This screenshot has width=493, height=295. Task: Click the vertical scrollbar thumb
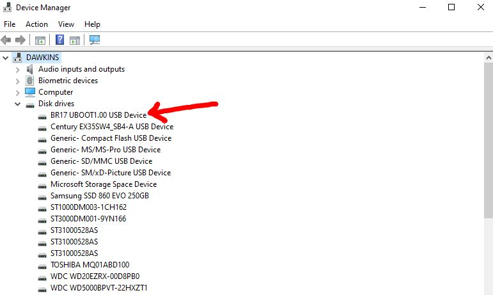point(489,140)
